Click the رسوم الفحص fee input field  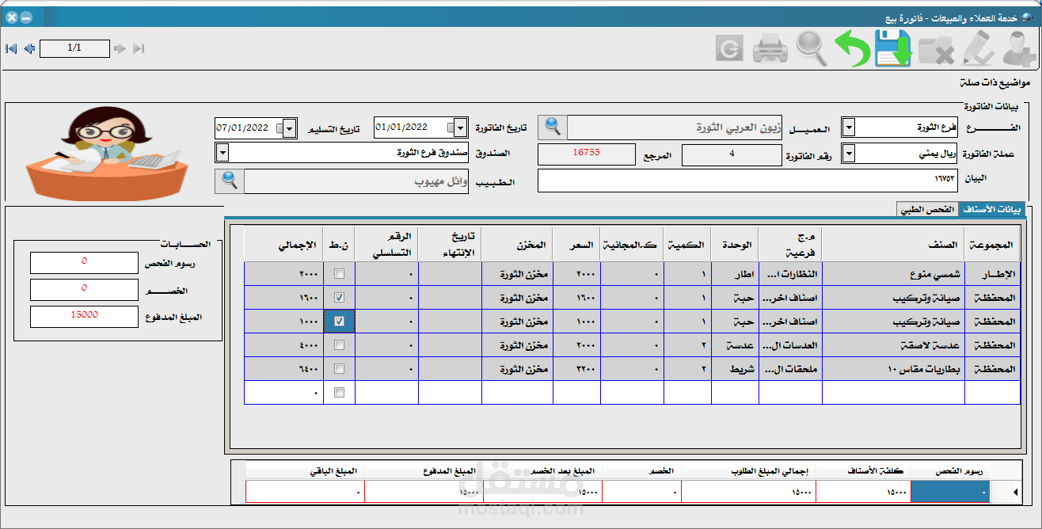point(85,262)
